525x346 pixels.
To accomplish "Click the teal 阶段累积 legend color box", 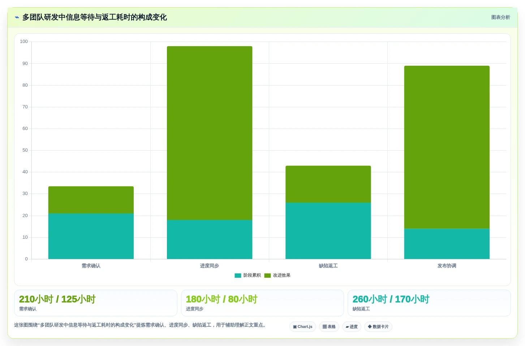I will click(238, 276).
